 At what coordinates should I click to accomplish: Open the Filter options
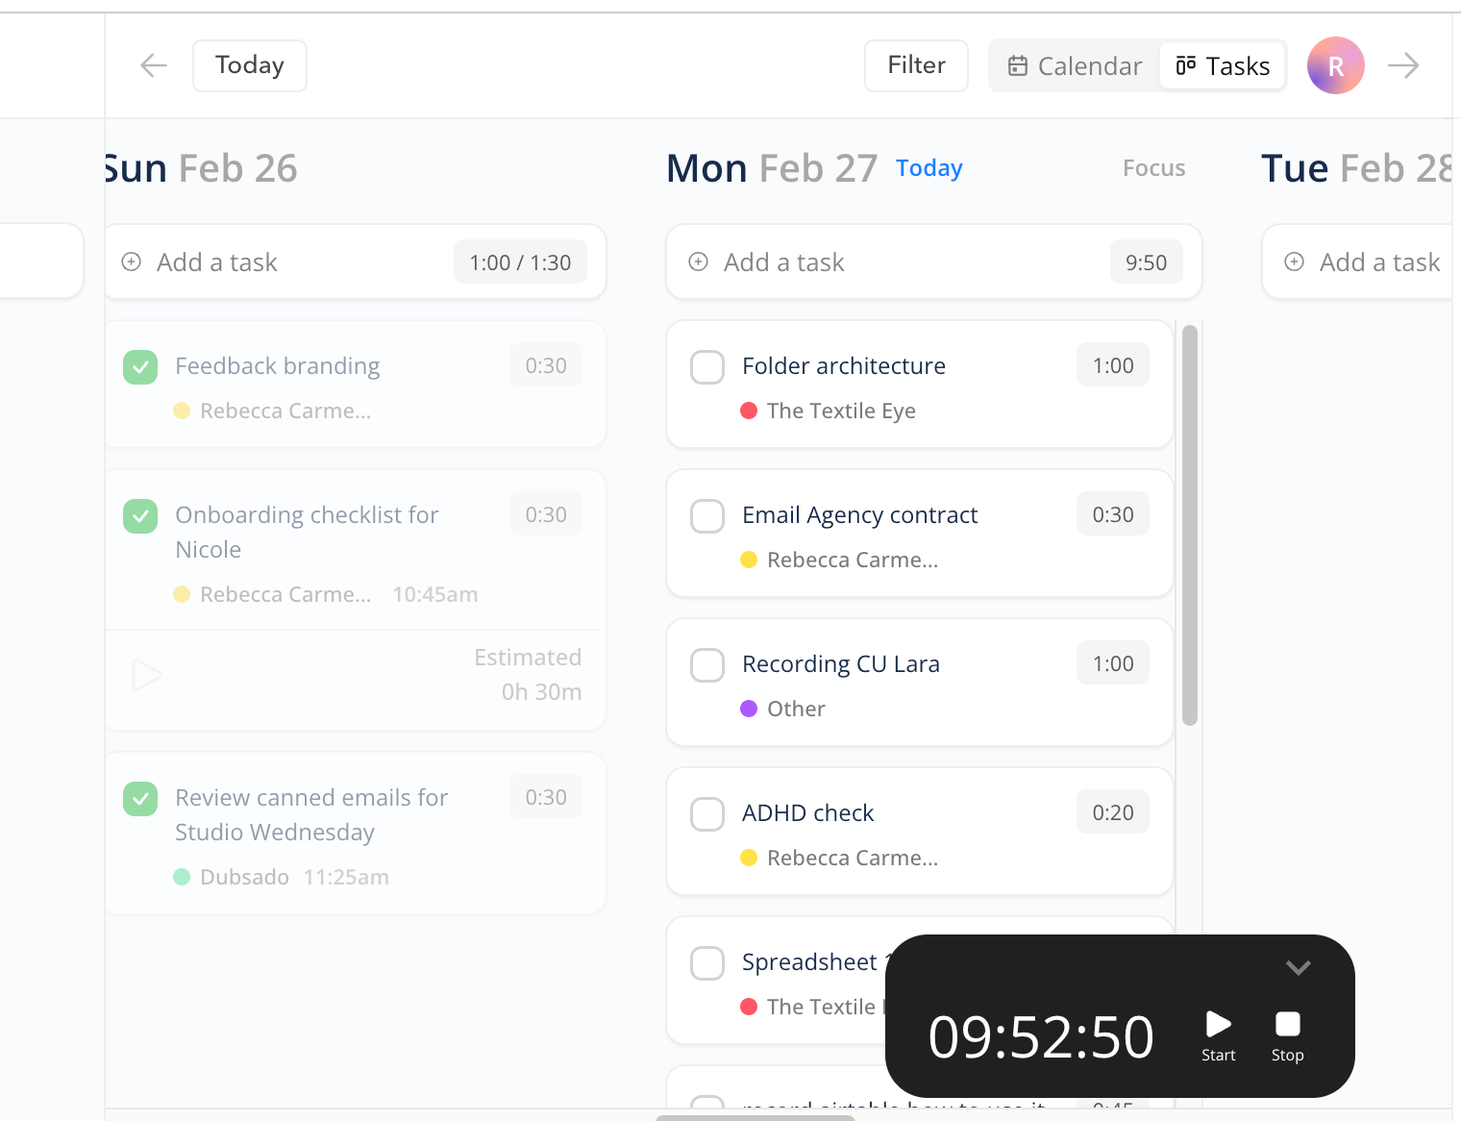(916, 65)
